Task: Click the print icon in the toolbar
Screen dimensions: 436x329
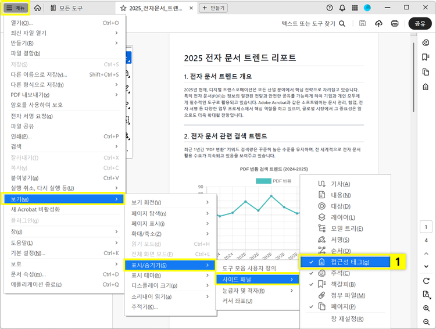Action: point(395,23)
